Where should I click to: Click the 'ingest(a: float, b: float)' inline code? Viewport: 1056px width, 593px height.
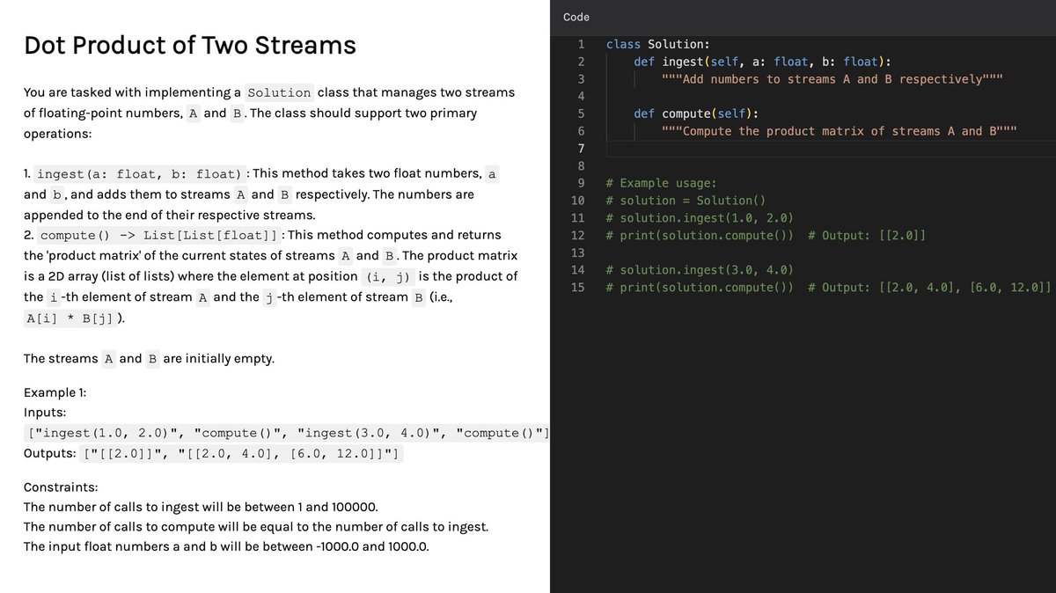click(x=141, y=174)
